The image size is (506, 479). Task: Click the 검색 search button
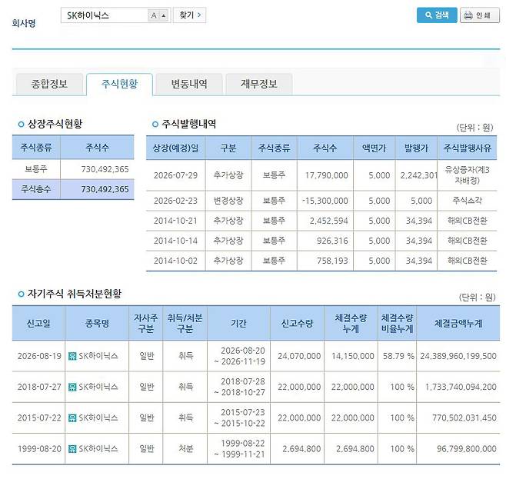437,15
